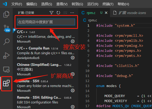Click MODE_QUERY in the editor
Viewport: 152px width, 109px height.
coord(115,96)
